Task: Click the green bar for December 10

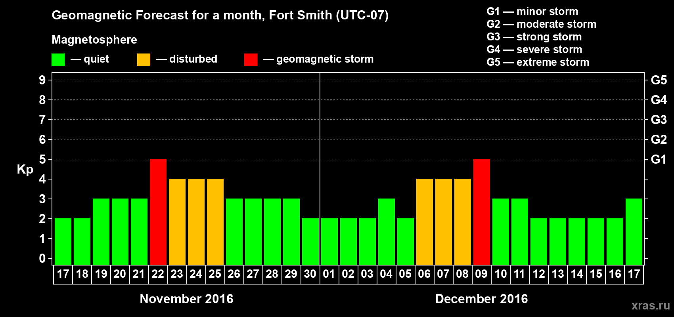Action: point(501,232)
